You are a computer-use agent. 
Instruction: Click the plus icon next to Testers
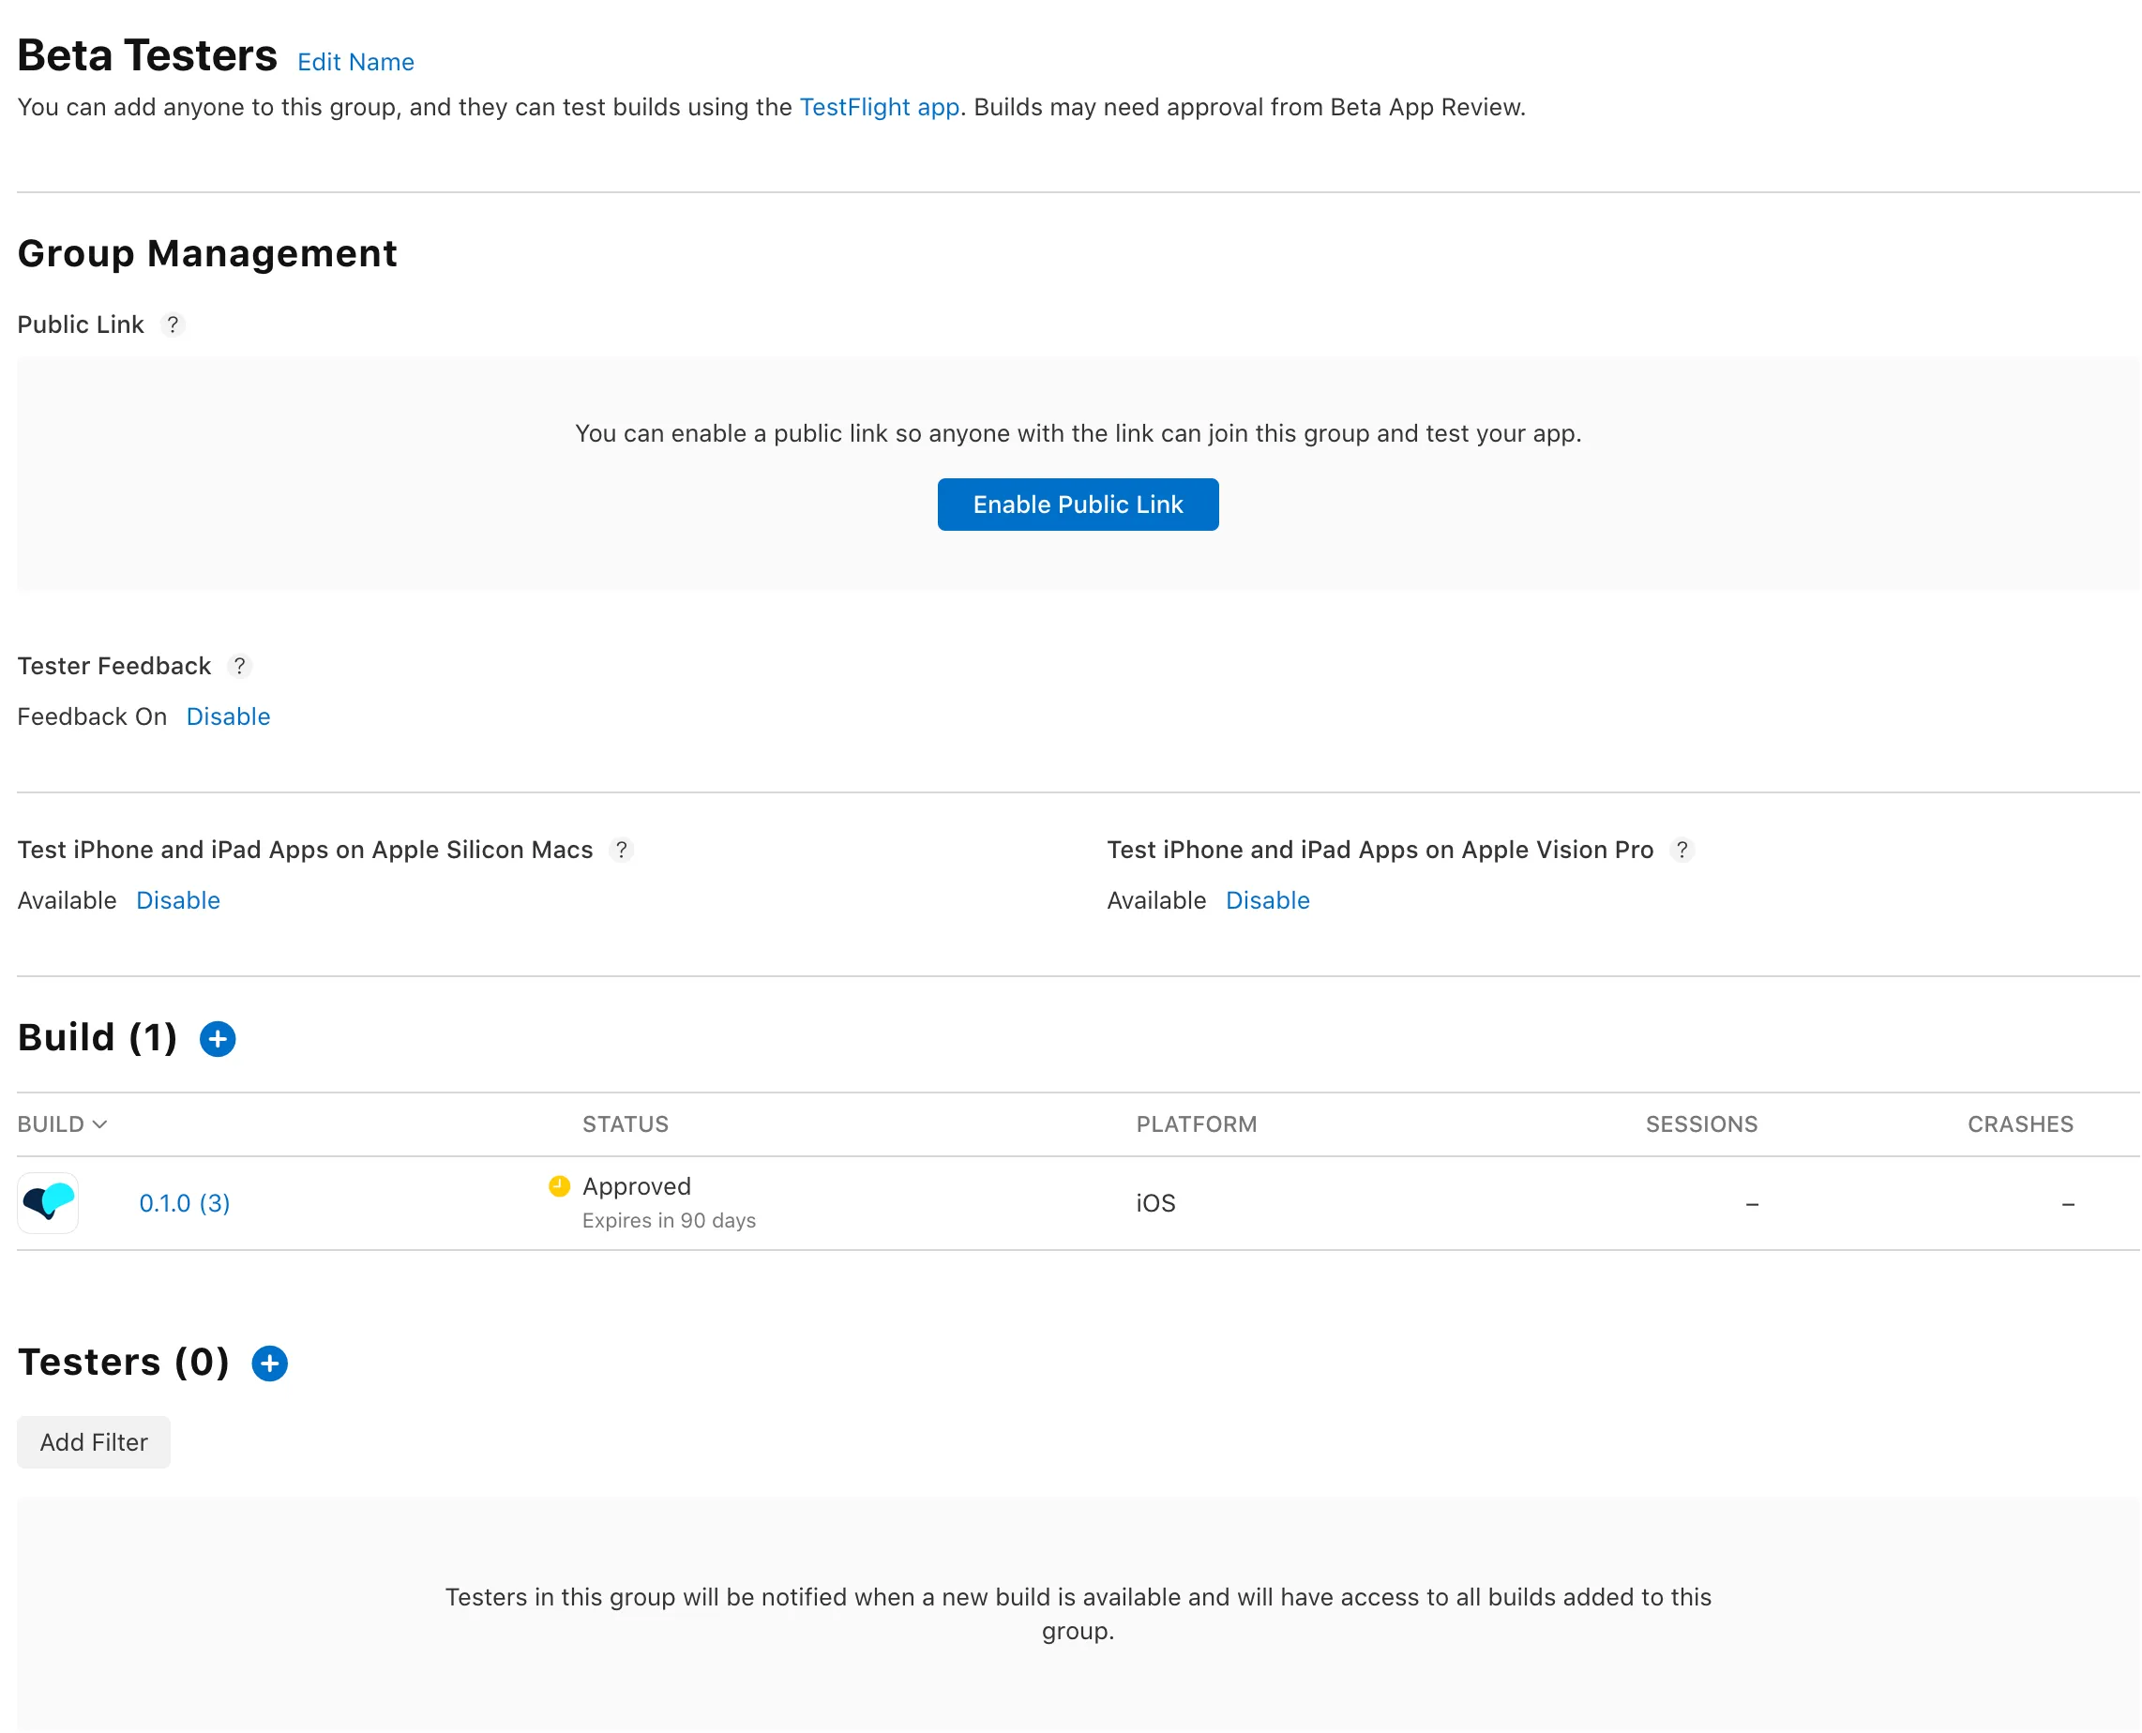(x=269, y=1363)
